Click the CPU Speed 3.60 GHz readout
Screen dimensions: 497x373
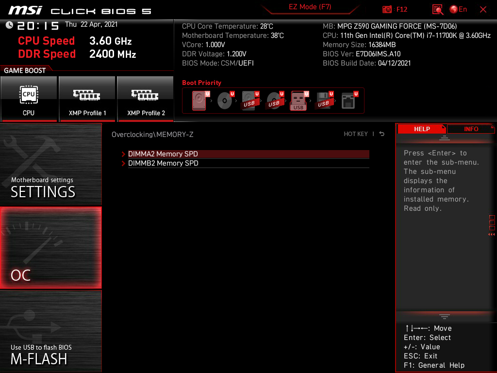75,41
